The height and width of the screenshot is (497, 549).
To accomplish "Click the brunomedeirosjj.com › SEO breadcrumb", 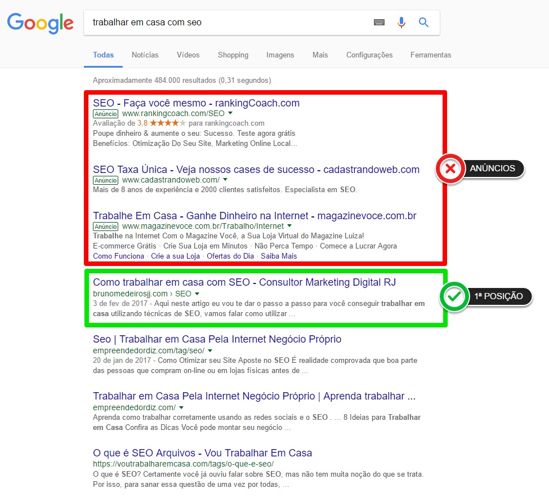I will (142, 294).
